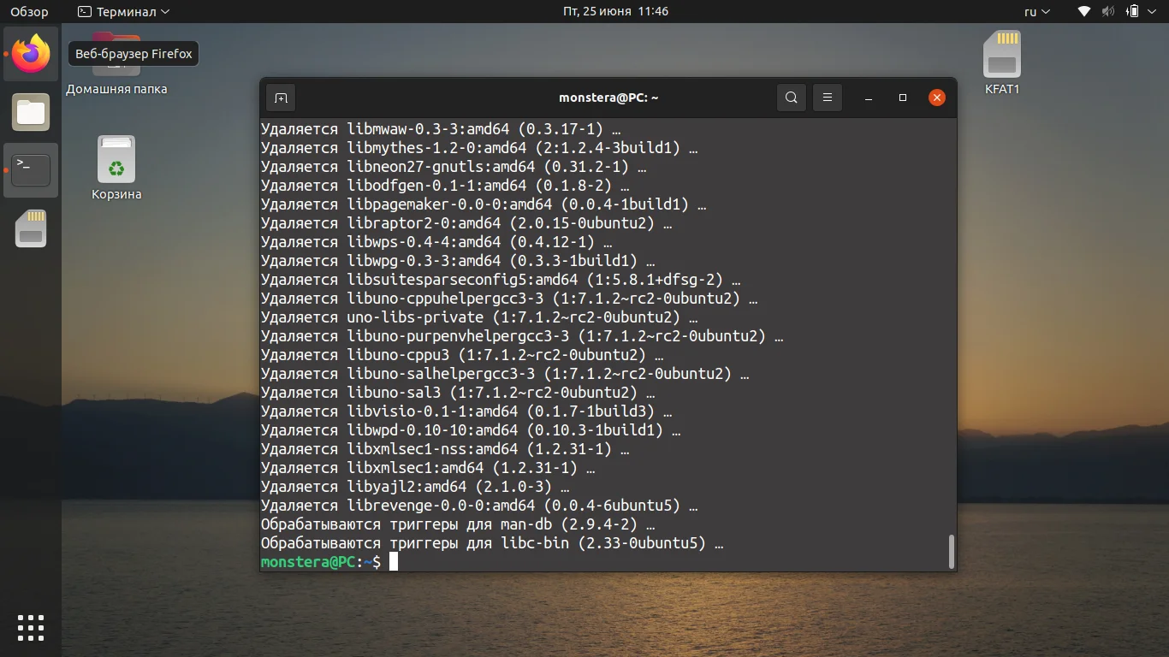Click the libmythes-1.2-0:amd64 line

click(x=479, y=148)
